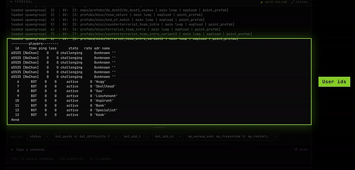
Task: Run recent 'bot_quota 4; bot_difficulty 3' command
Action: click(82, 137)
